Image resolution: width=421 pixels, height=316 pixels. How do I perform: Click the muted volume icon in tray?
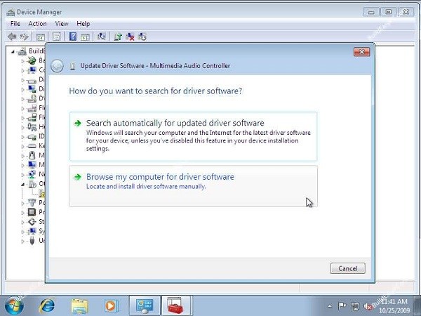click(x=367, y=306)
